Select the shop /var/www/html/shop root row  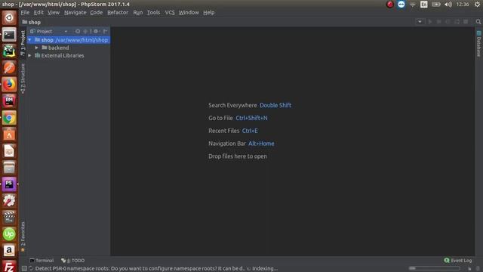point(69,40)
